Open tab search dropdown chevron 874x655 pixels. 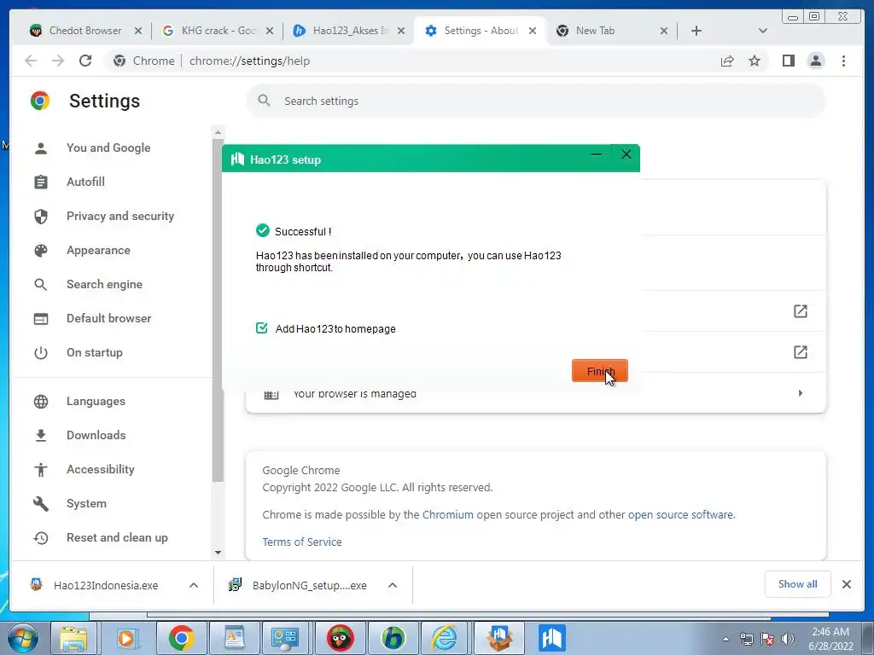click(762, 31)
